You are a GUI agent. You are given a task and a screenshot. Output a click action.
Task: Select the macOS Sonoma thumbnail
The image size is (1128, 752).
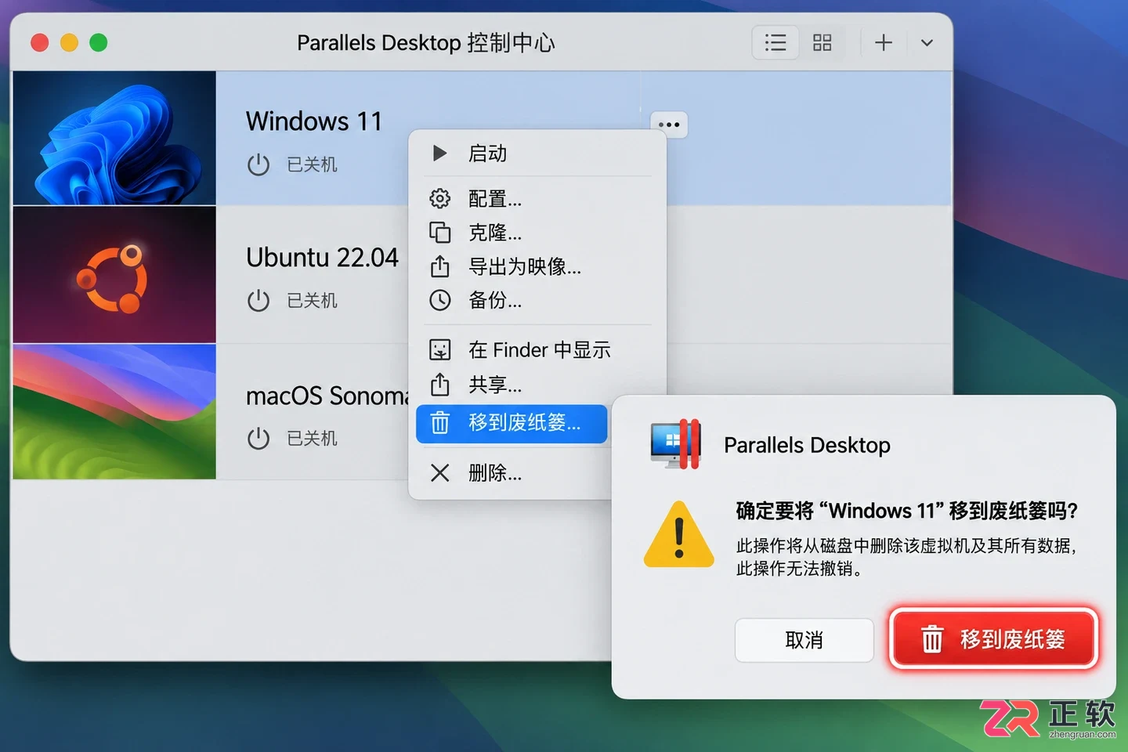tap(114, 411)
